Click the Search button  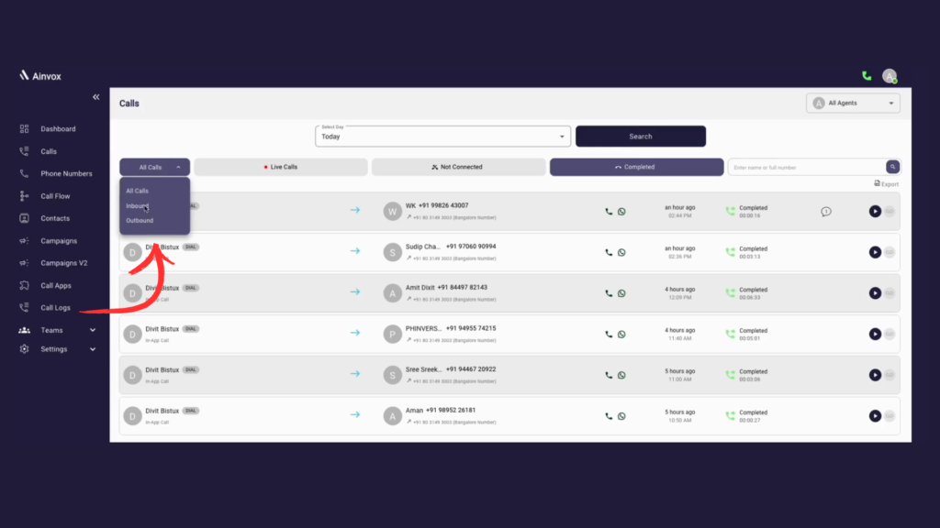pos(640,136)
